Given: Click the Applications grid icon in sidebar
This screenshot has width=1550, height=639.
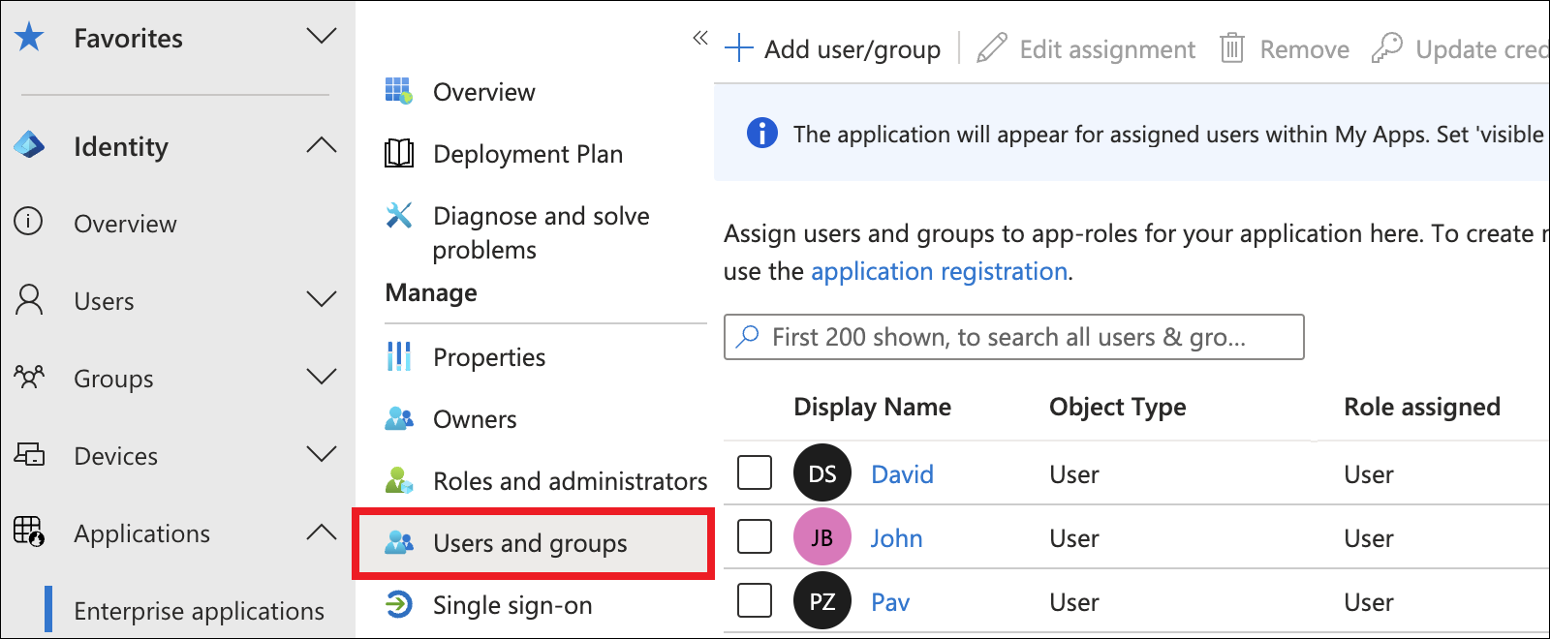Looking at the screenshot, I should pyautogui.click(x=29, y=532).
